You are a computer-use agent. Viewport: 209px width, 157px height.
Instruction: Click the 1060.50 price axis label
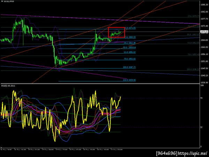tap(204, 47)
